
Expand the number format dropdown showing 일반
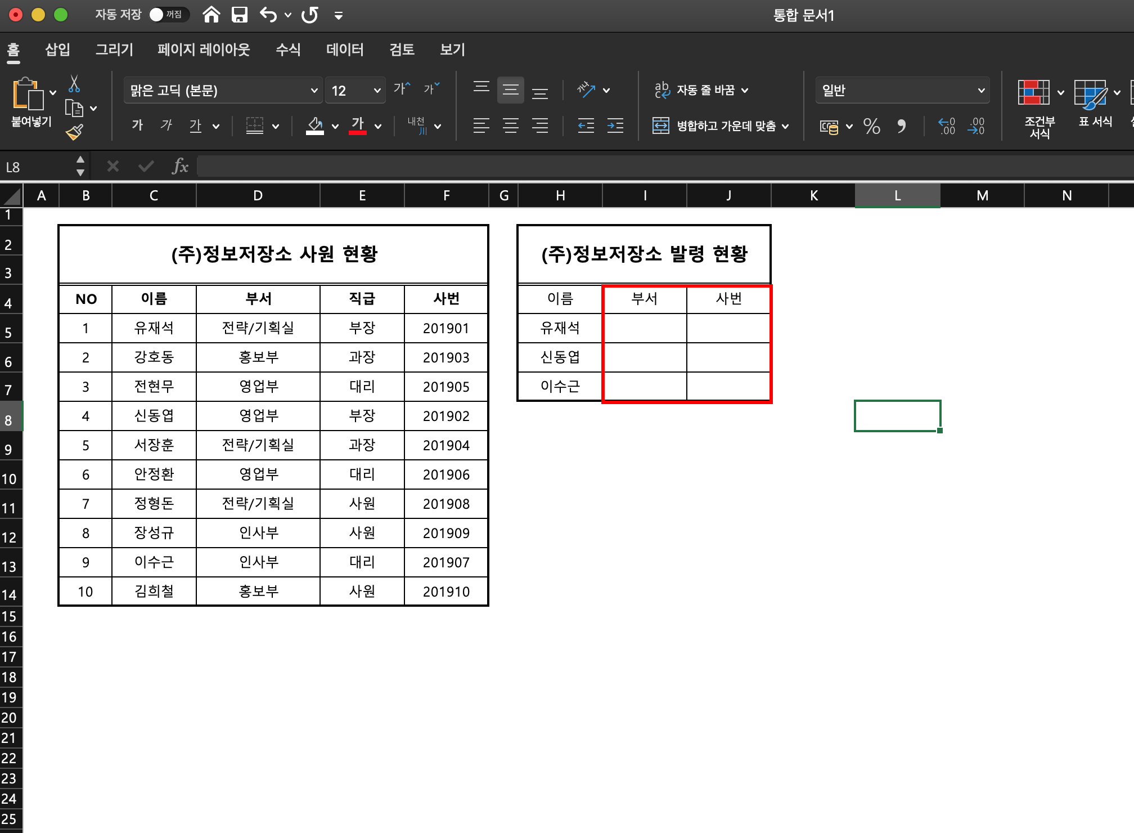[981, 91]
